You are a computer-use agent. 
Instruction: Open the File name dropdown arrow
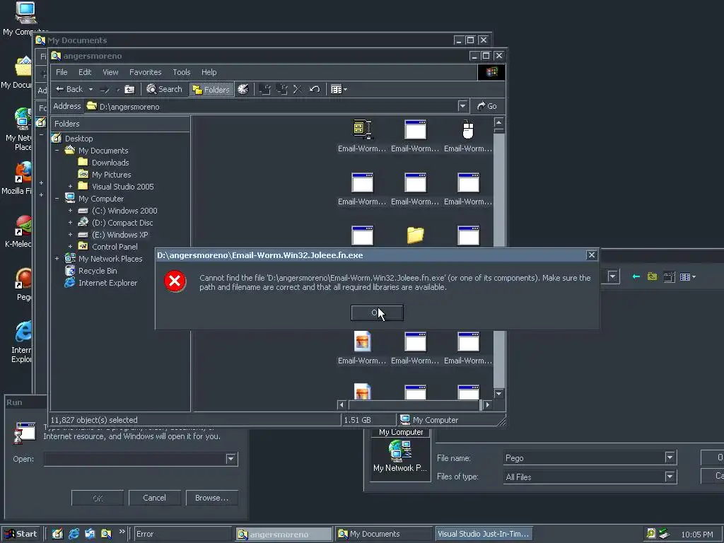pos(670,457)
